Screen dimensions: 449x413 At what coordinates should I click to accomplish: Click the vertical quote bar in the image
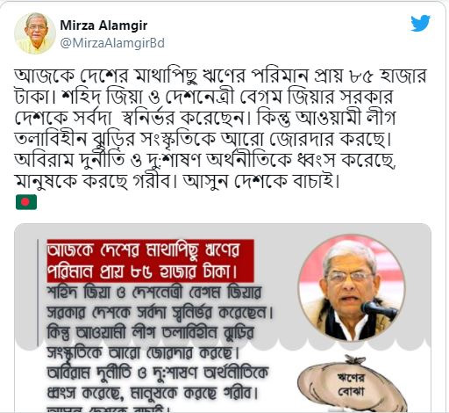coord(38,293)
